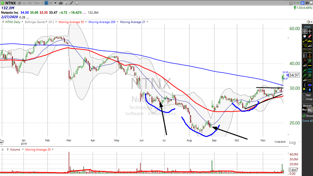Click Erase all drawings
The height and width of the screenshot is (176, 313).
click(x=307, y=121)
